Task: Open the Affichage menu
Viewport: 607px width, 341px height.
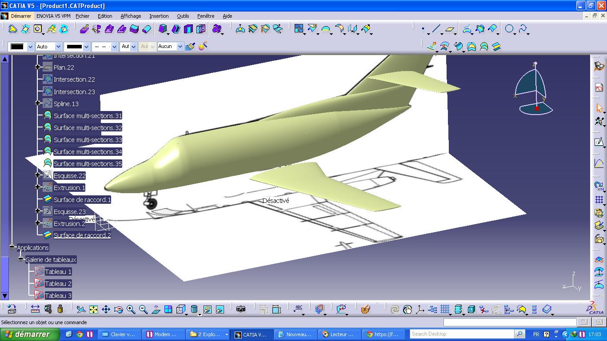Action: point(131,16)
